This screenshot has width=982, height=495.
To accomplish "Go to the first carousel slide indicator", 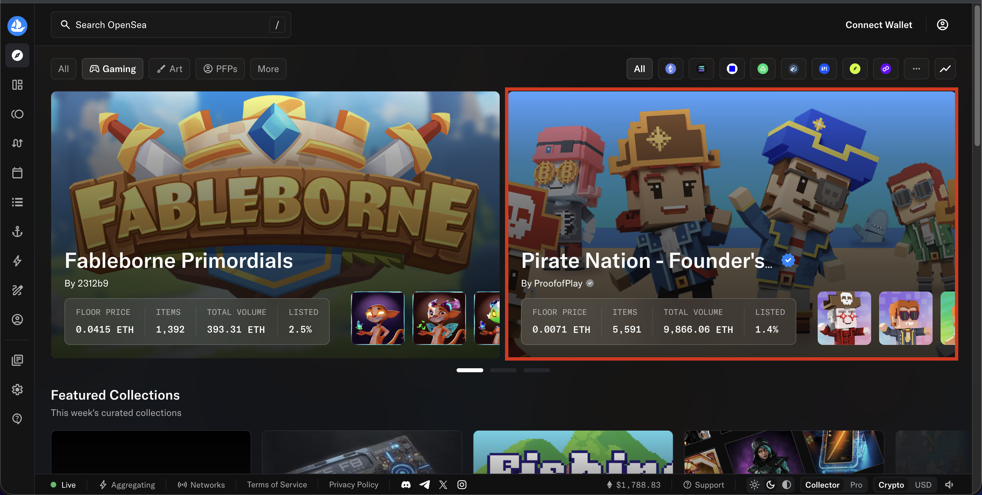I will [x=470, y=370].
